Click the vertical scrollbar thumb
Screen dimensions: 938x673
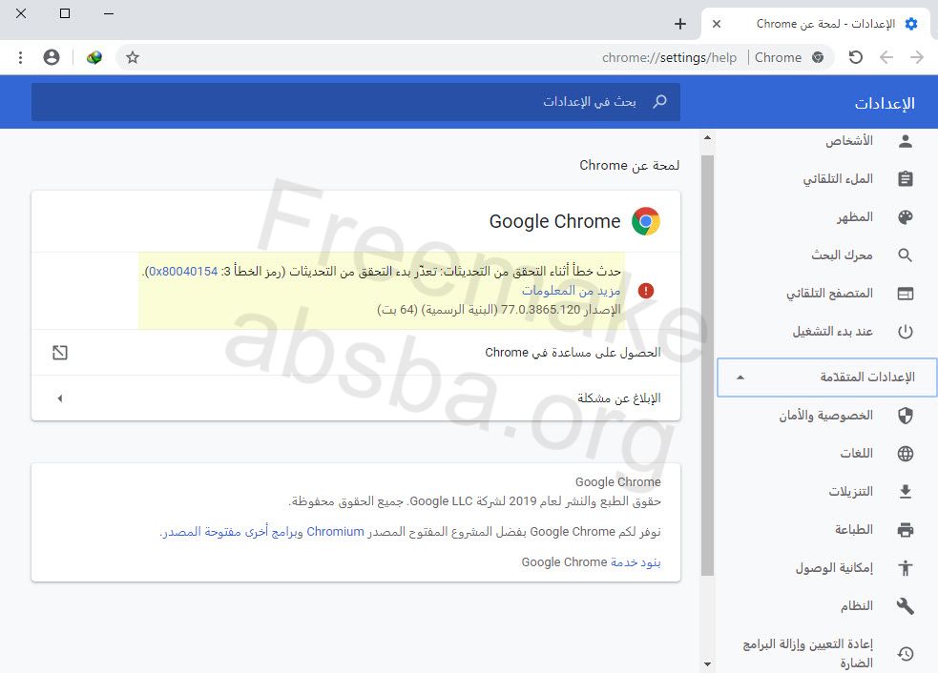click(708, 366)
